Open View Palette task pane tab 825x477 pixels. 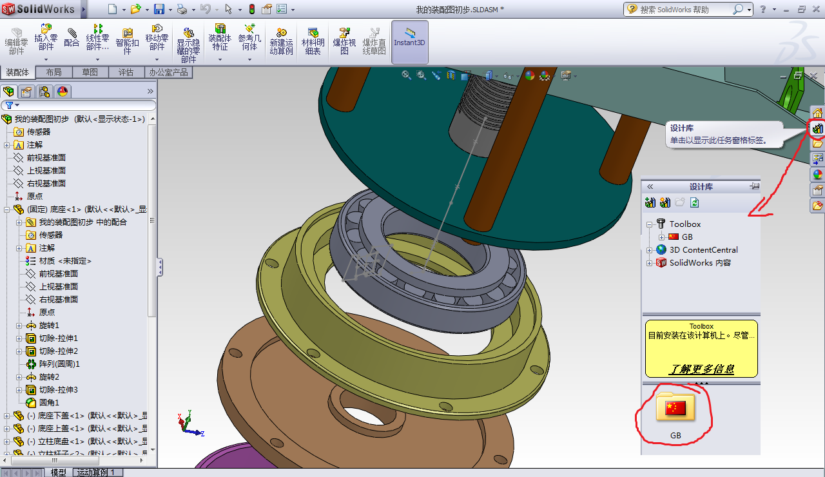(x=817, y=159)
